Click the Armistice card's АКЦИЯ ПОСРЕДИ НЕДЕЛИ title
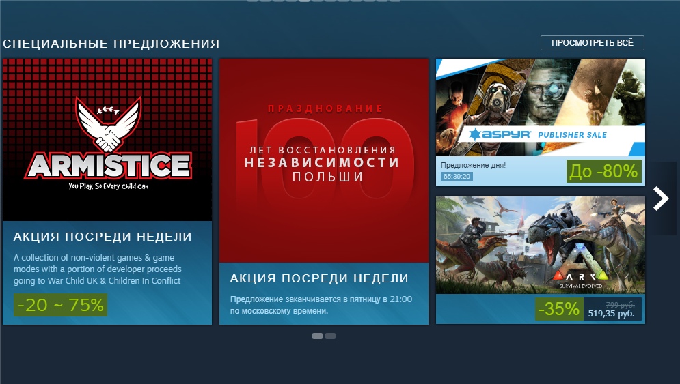This screenshot has width=680, height=384. click(x=103, y=237)
